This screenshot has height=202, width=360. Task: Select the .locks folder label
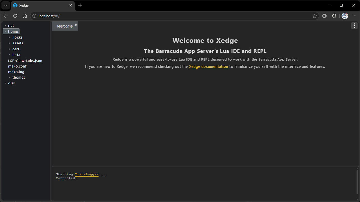tap(17, 37)
